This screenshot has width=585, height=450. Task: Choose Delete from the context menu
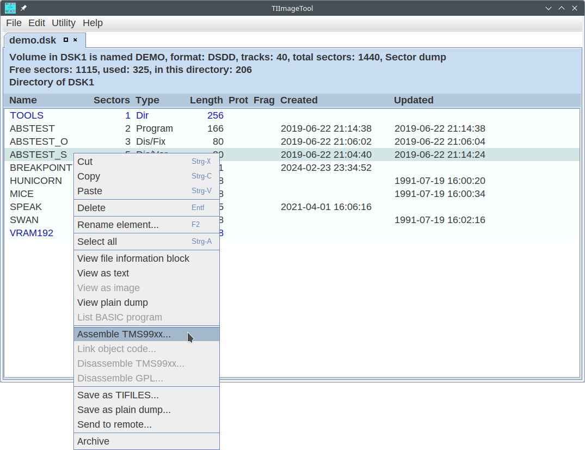coord(91,208)
